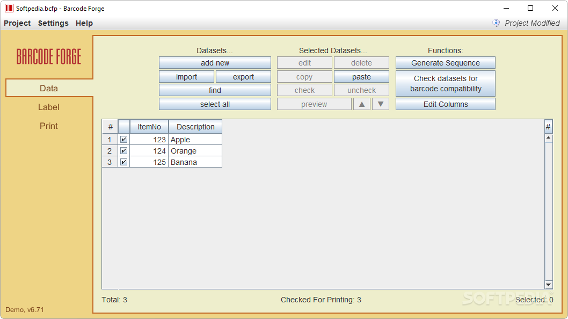Select the Apple description cell
Image resolution: width=568 pixels, height=319 pixels.
(x=195, y=140)
